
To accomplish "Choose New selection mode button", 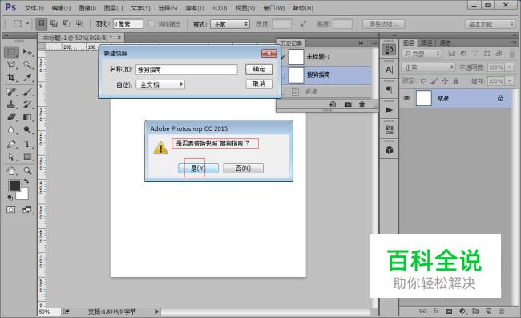I will [x=42, y=23].
